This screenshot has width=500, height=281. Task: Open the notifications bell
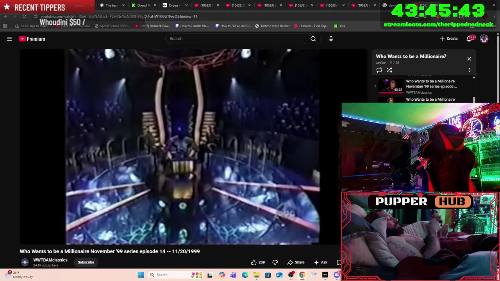[470, 39]
